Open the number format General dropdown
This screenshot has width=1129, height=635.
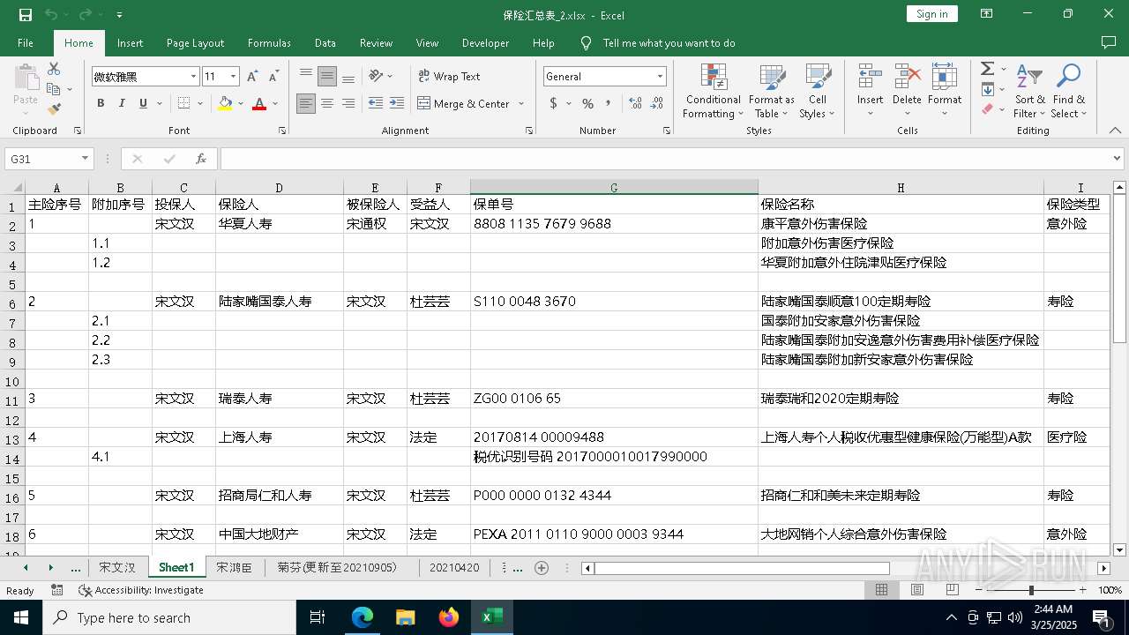click(660, 77)
